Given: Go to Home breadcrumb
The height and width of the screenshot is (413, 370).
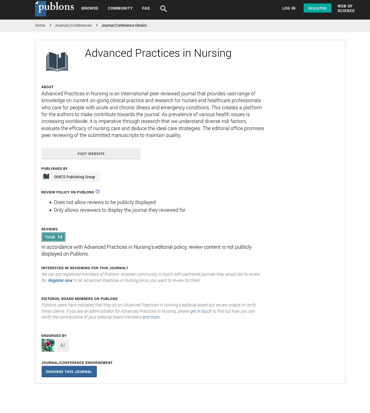Looking at the screenshot, I should [40, 25].
